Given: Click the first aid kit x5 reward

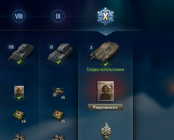Looking at the screenshot, I should click(x=58, y=115).
